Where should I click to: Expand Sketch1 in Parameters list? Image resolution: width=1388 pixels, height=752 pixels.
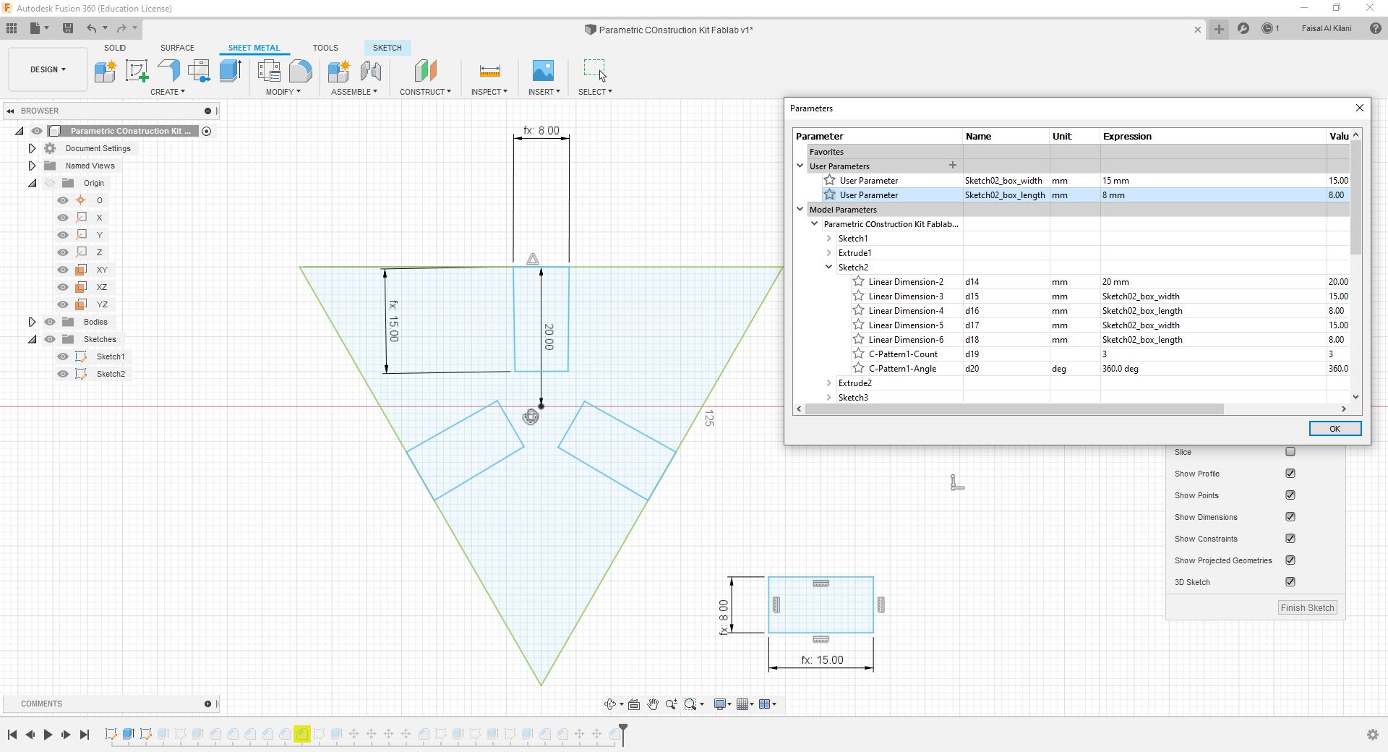pyautogui.click(x=829, y=239)
